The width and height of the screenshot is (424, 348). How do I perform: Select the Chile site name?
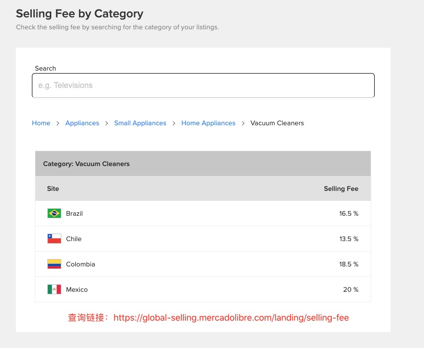click(74, 239)
